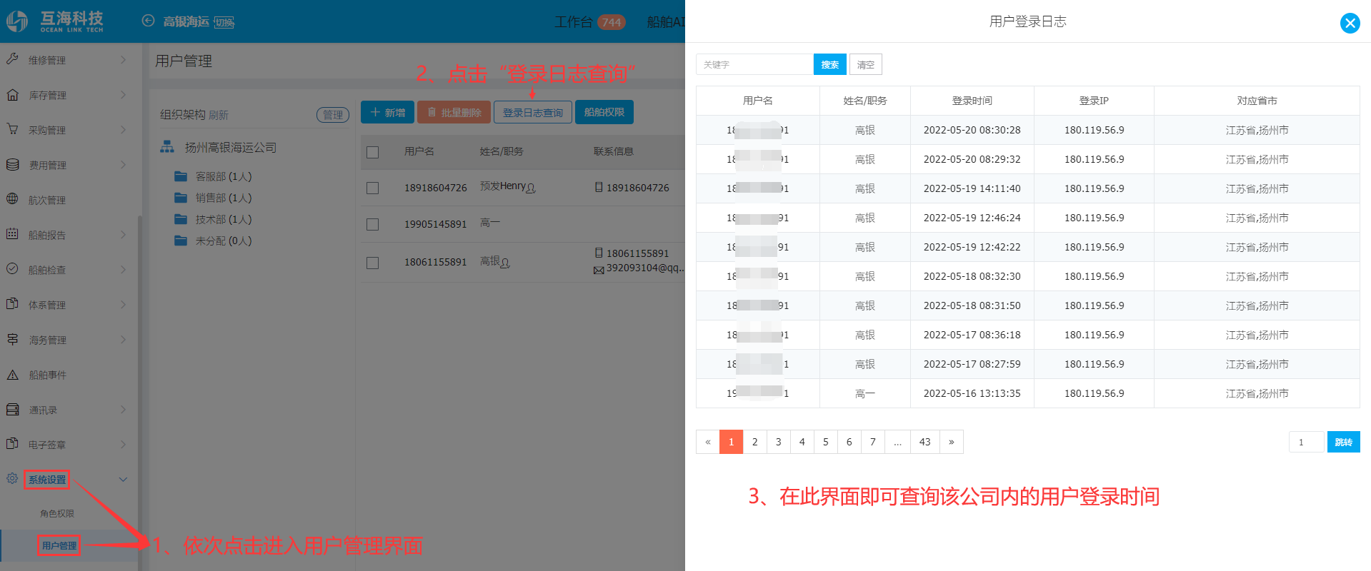
Task: Click the 互海科技 logo
Action: (x=56, y=21)
